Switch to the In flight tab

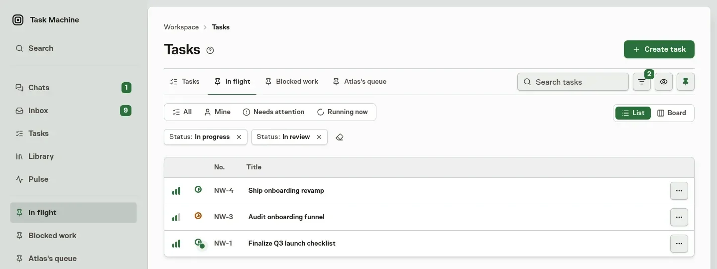232,82
